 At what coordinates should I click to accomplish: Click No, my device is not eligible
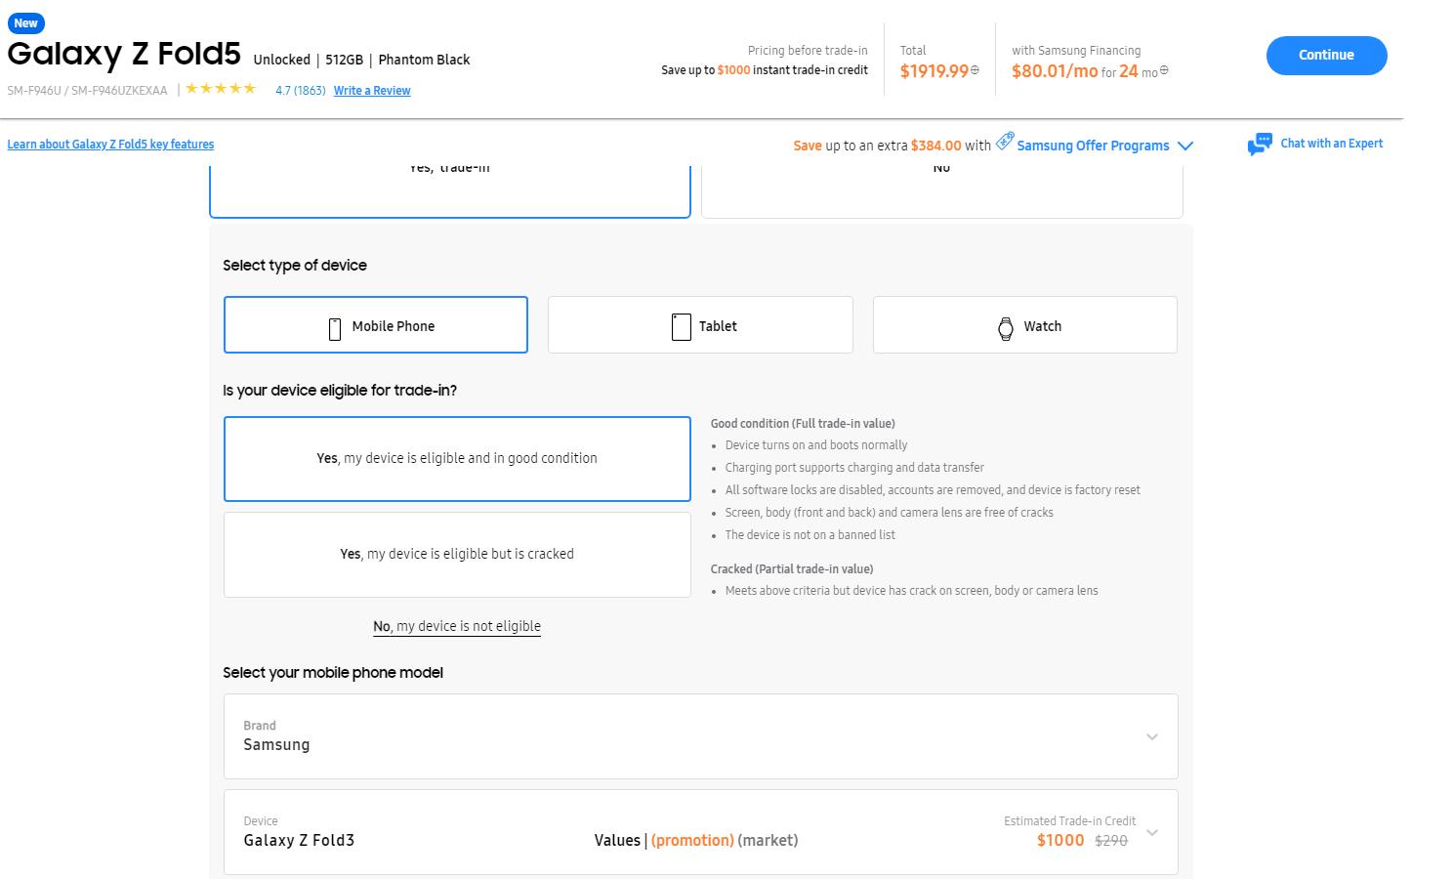tap(457, 627)
